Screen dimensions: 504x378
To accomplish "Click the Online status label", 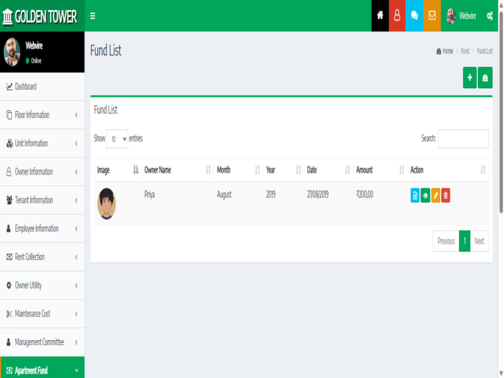I will tap(33, 61).
